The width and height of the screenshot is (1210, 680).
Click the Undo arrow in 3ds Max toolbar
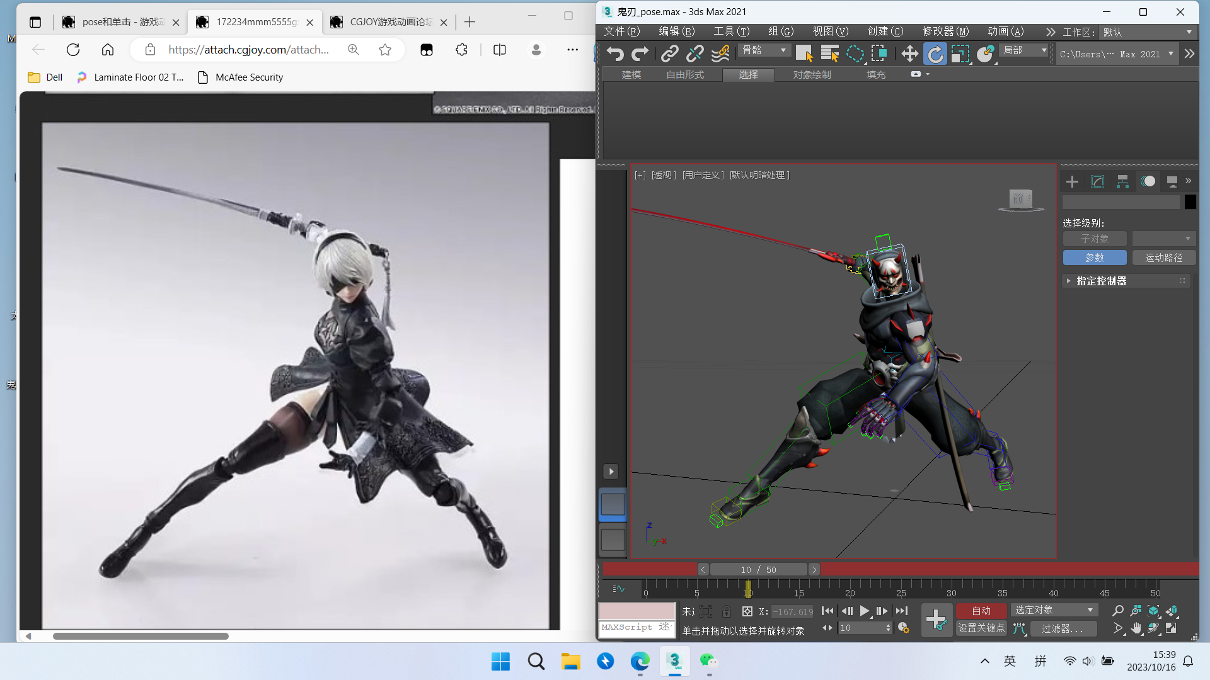coord(615,54)
